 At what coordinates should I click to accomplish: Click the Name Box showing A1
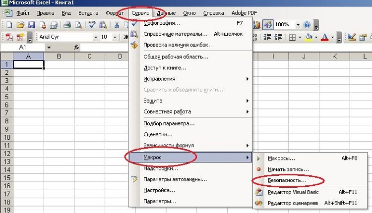22,48
